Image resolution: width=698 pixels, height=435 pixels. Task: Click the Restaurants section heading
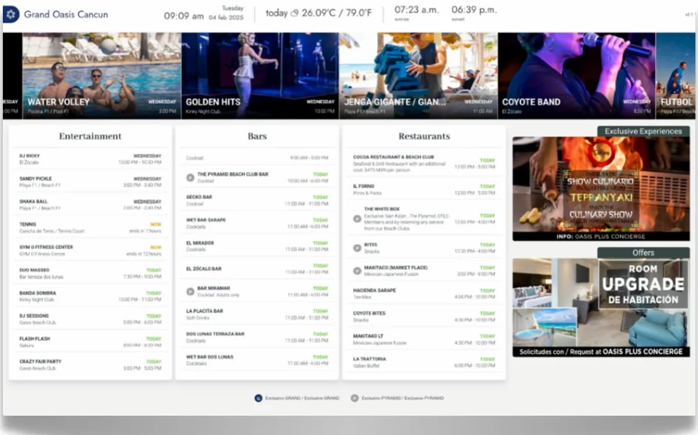[x=424, y=136]
